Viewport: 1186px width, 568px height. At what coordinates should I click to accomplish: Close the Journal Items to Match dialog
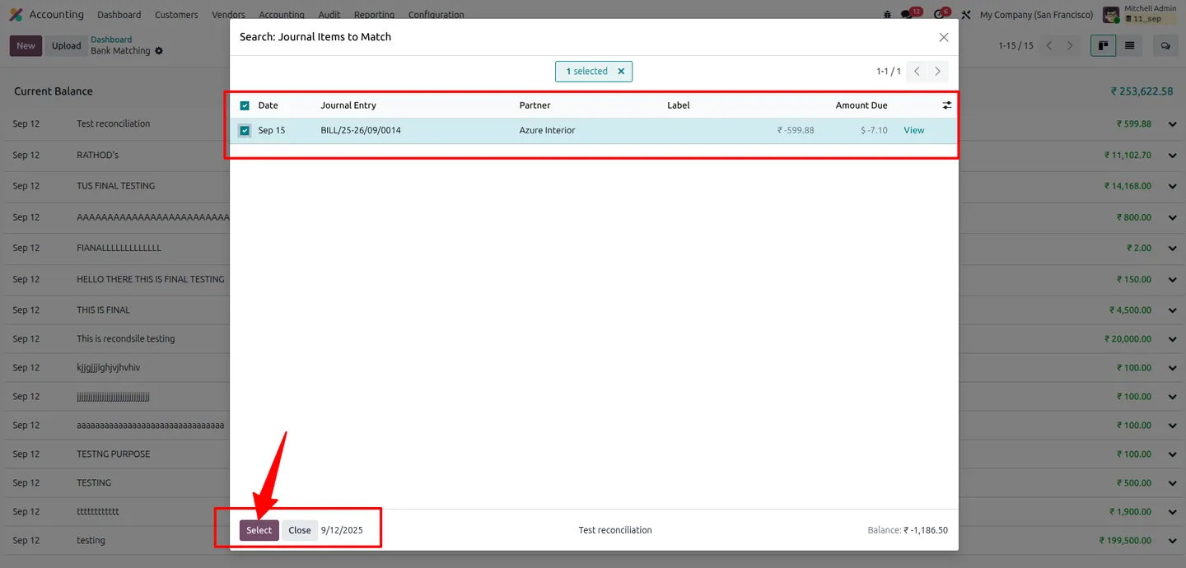[944, 37]
